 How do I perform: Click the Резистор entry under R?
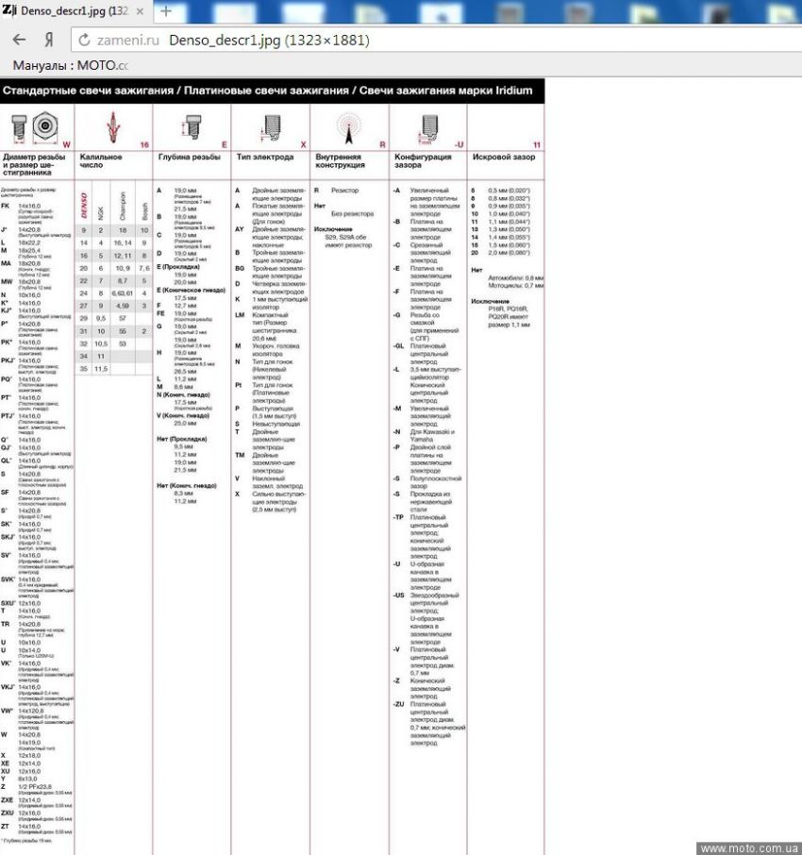pyautogui.click(x=344, y=191)
